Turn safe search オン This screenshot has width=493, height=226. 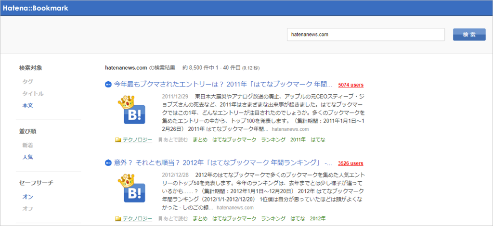(x=27, y=197)
